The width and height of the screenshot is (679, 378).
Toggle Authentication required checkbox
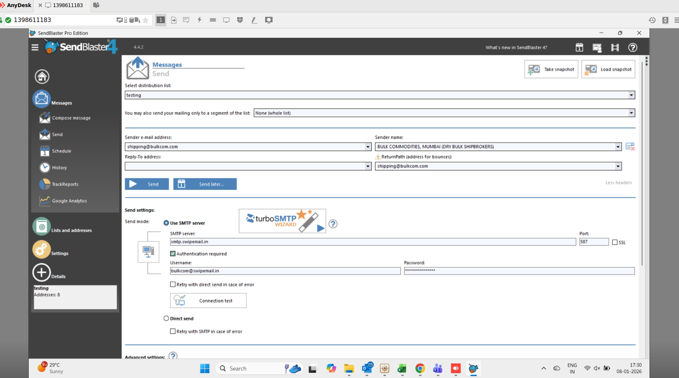173,254
